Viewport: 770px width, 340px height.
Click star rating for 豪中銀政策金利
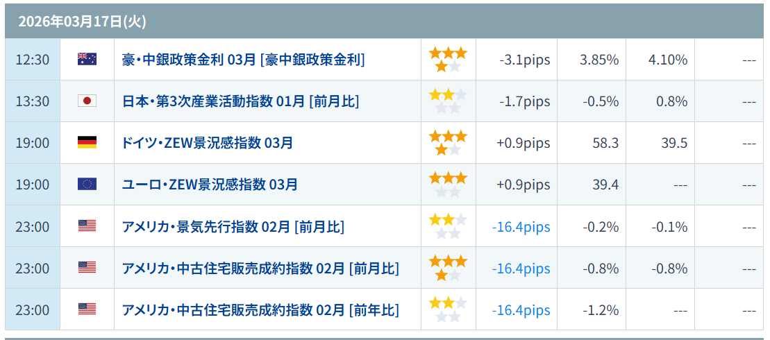click(x=448, y=60)
